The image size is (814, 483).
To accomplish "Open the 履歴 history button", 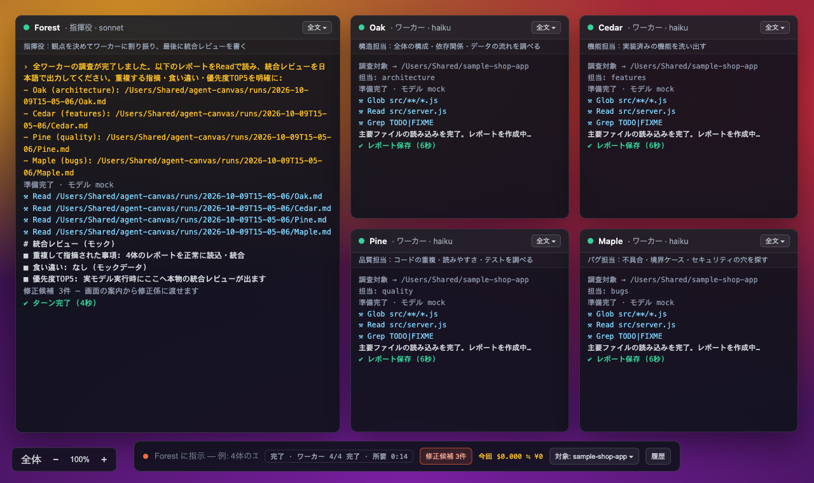I will point(658,456).
